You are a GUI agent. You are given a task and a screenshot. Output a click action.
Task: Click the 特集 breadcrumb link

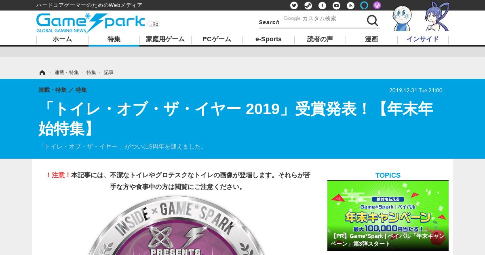(x=91, y=72)
